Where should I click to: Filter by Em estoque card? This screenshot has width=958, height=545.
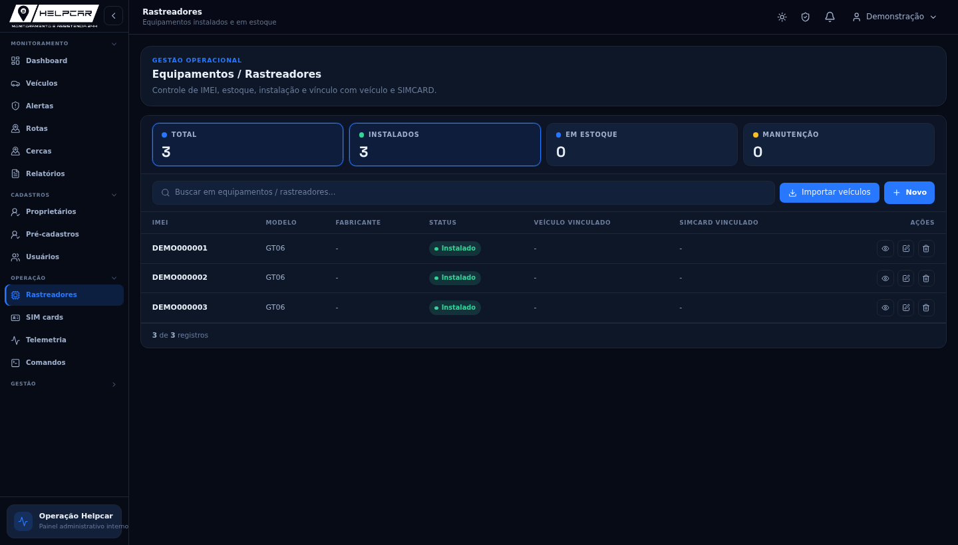click(x=641, y=144)
